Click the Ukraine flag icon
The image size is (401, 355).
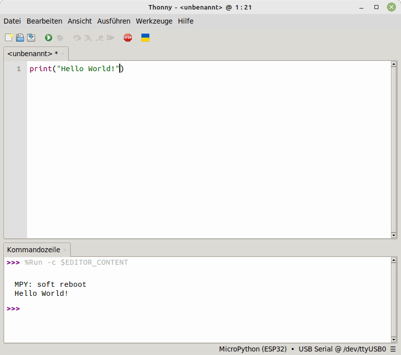click(x=145, y=38)
